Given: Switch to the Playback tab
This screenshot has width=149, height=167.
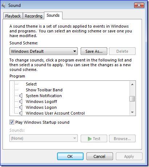Looking at the screenshot, I should [x=13, y=16].
